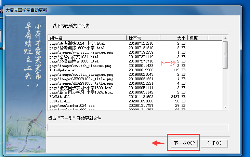
Task: Click the 以下为更新文件列表 heading
Action: (71, 26)
